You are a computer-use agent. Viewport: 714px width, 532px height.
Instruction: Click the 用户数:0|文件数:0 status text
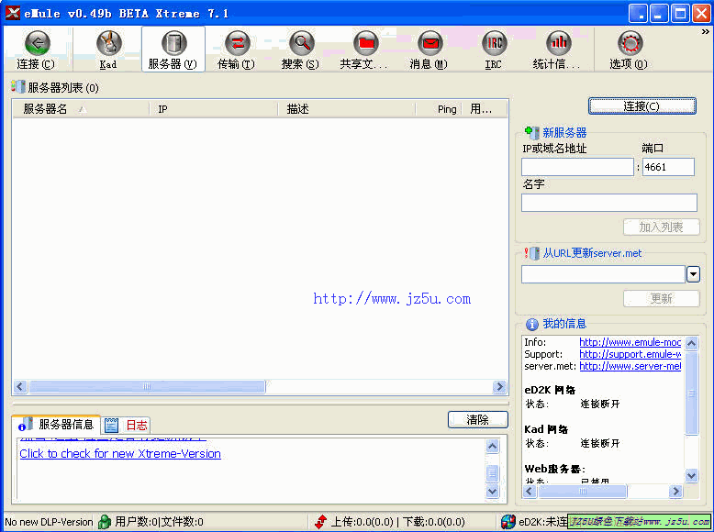point(159,522)
